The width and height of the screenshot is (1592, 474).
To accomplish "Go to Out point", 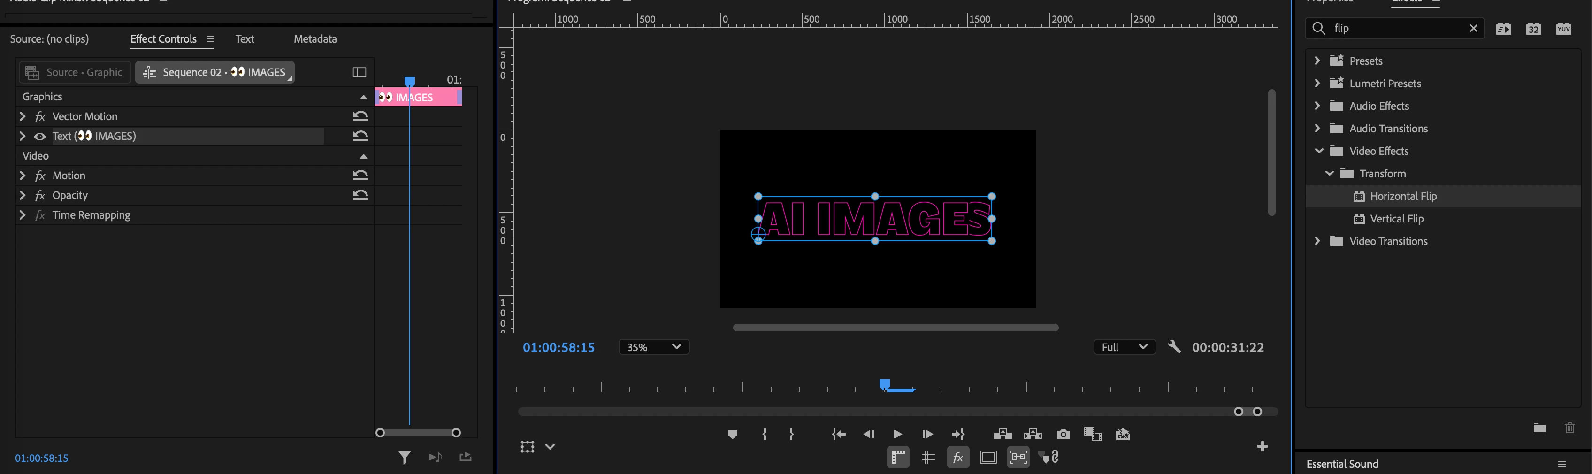I will [958, 435].
